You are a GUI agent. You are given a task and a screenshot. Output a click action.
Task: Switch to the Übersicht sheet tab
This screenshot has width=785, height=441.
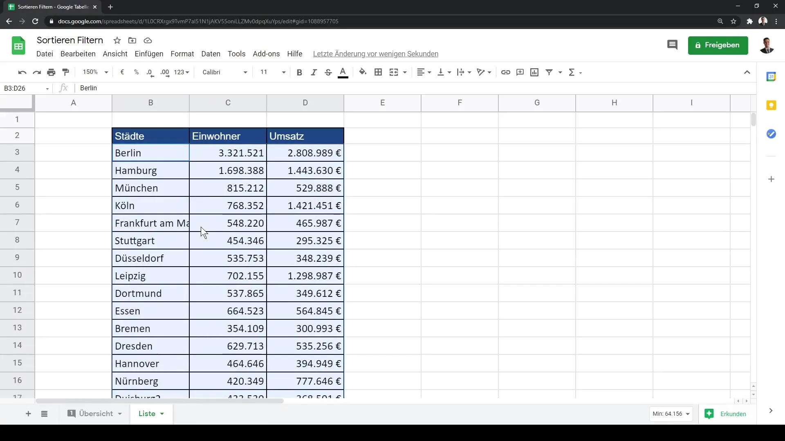pyautogui.click(x=95, y=414)
